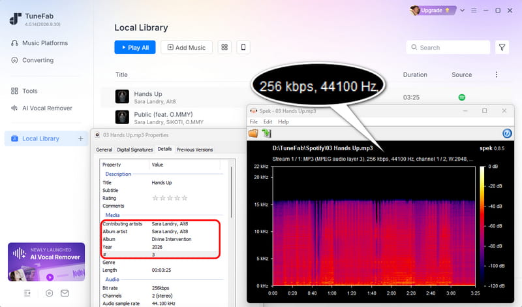Viewport: 522px width, 307px height.
Task: Close the Spek window
Action: pos(504,110)
